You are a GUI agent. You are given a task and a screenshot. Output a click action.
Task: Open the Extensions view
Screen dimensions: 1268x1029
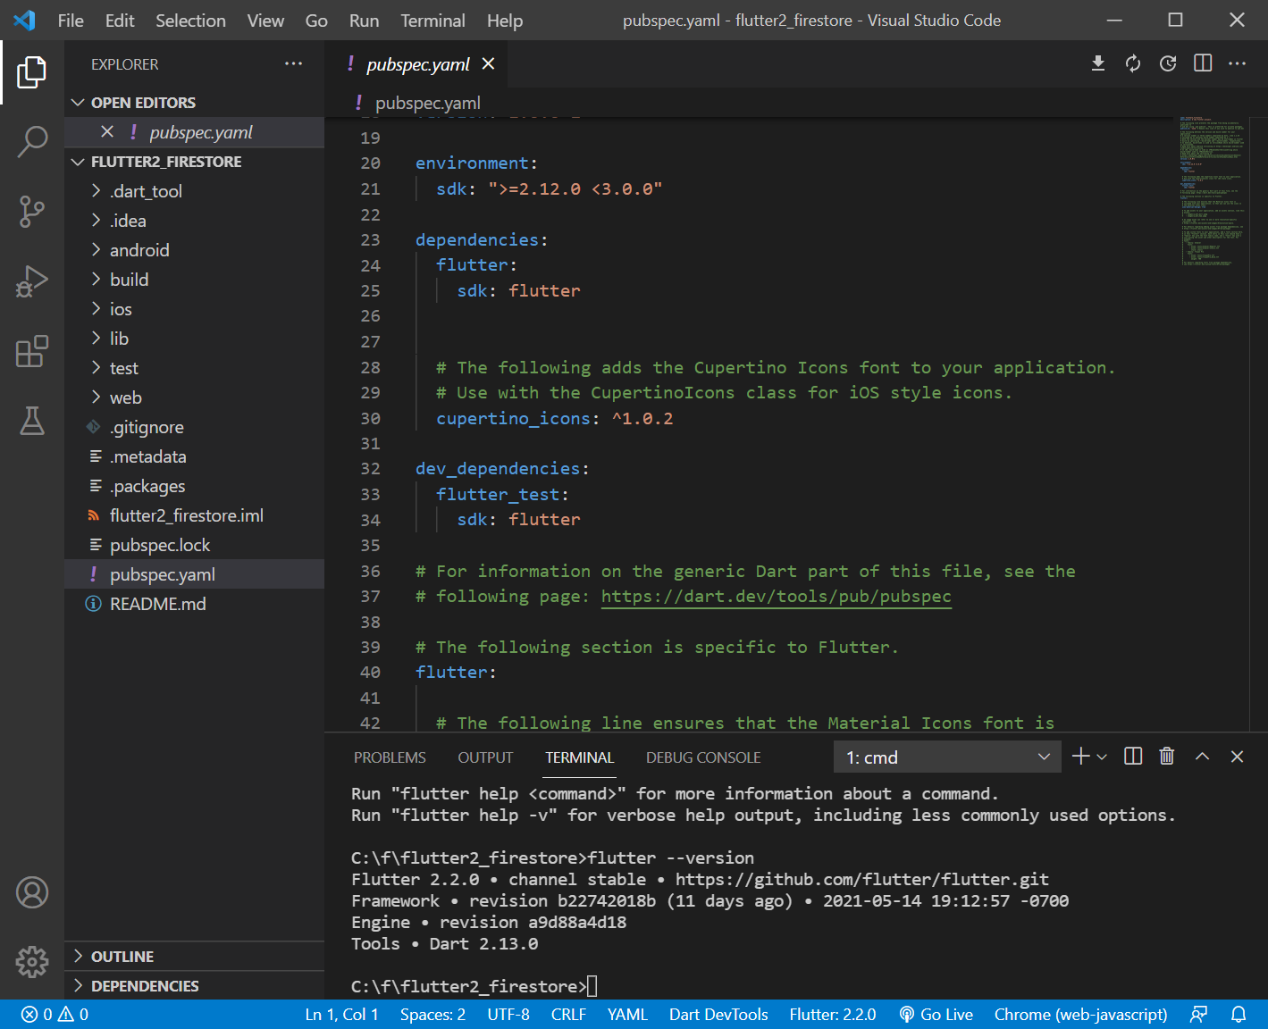pyautogui.click(x=32, y=352)
